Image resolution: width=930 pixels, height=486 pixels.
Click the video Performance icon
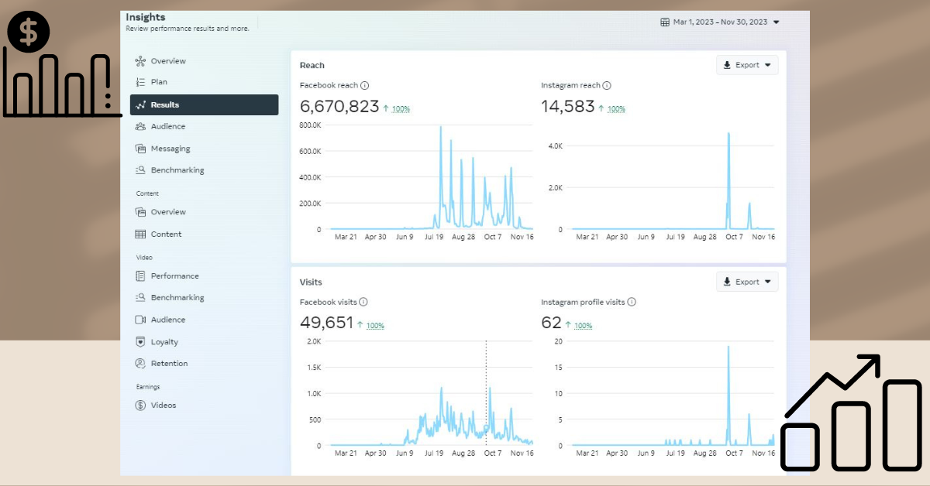point(140,276)
